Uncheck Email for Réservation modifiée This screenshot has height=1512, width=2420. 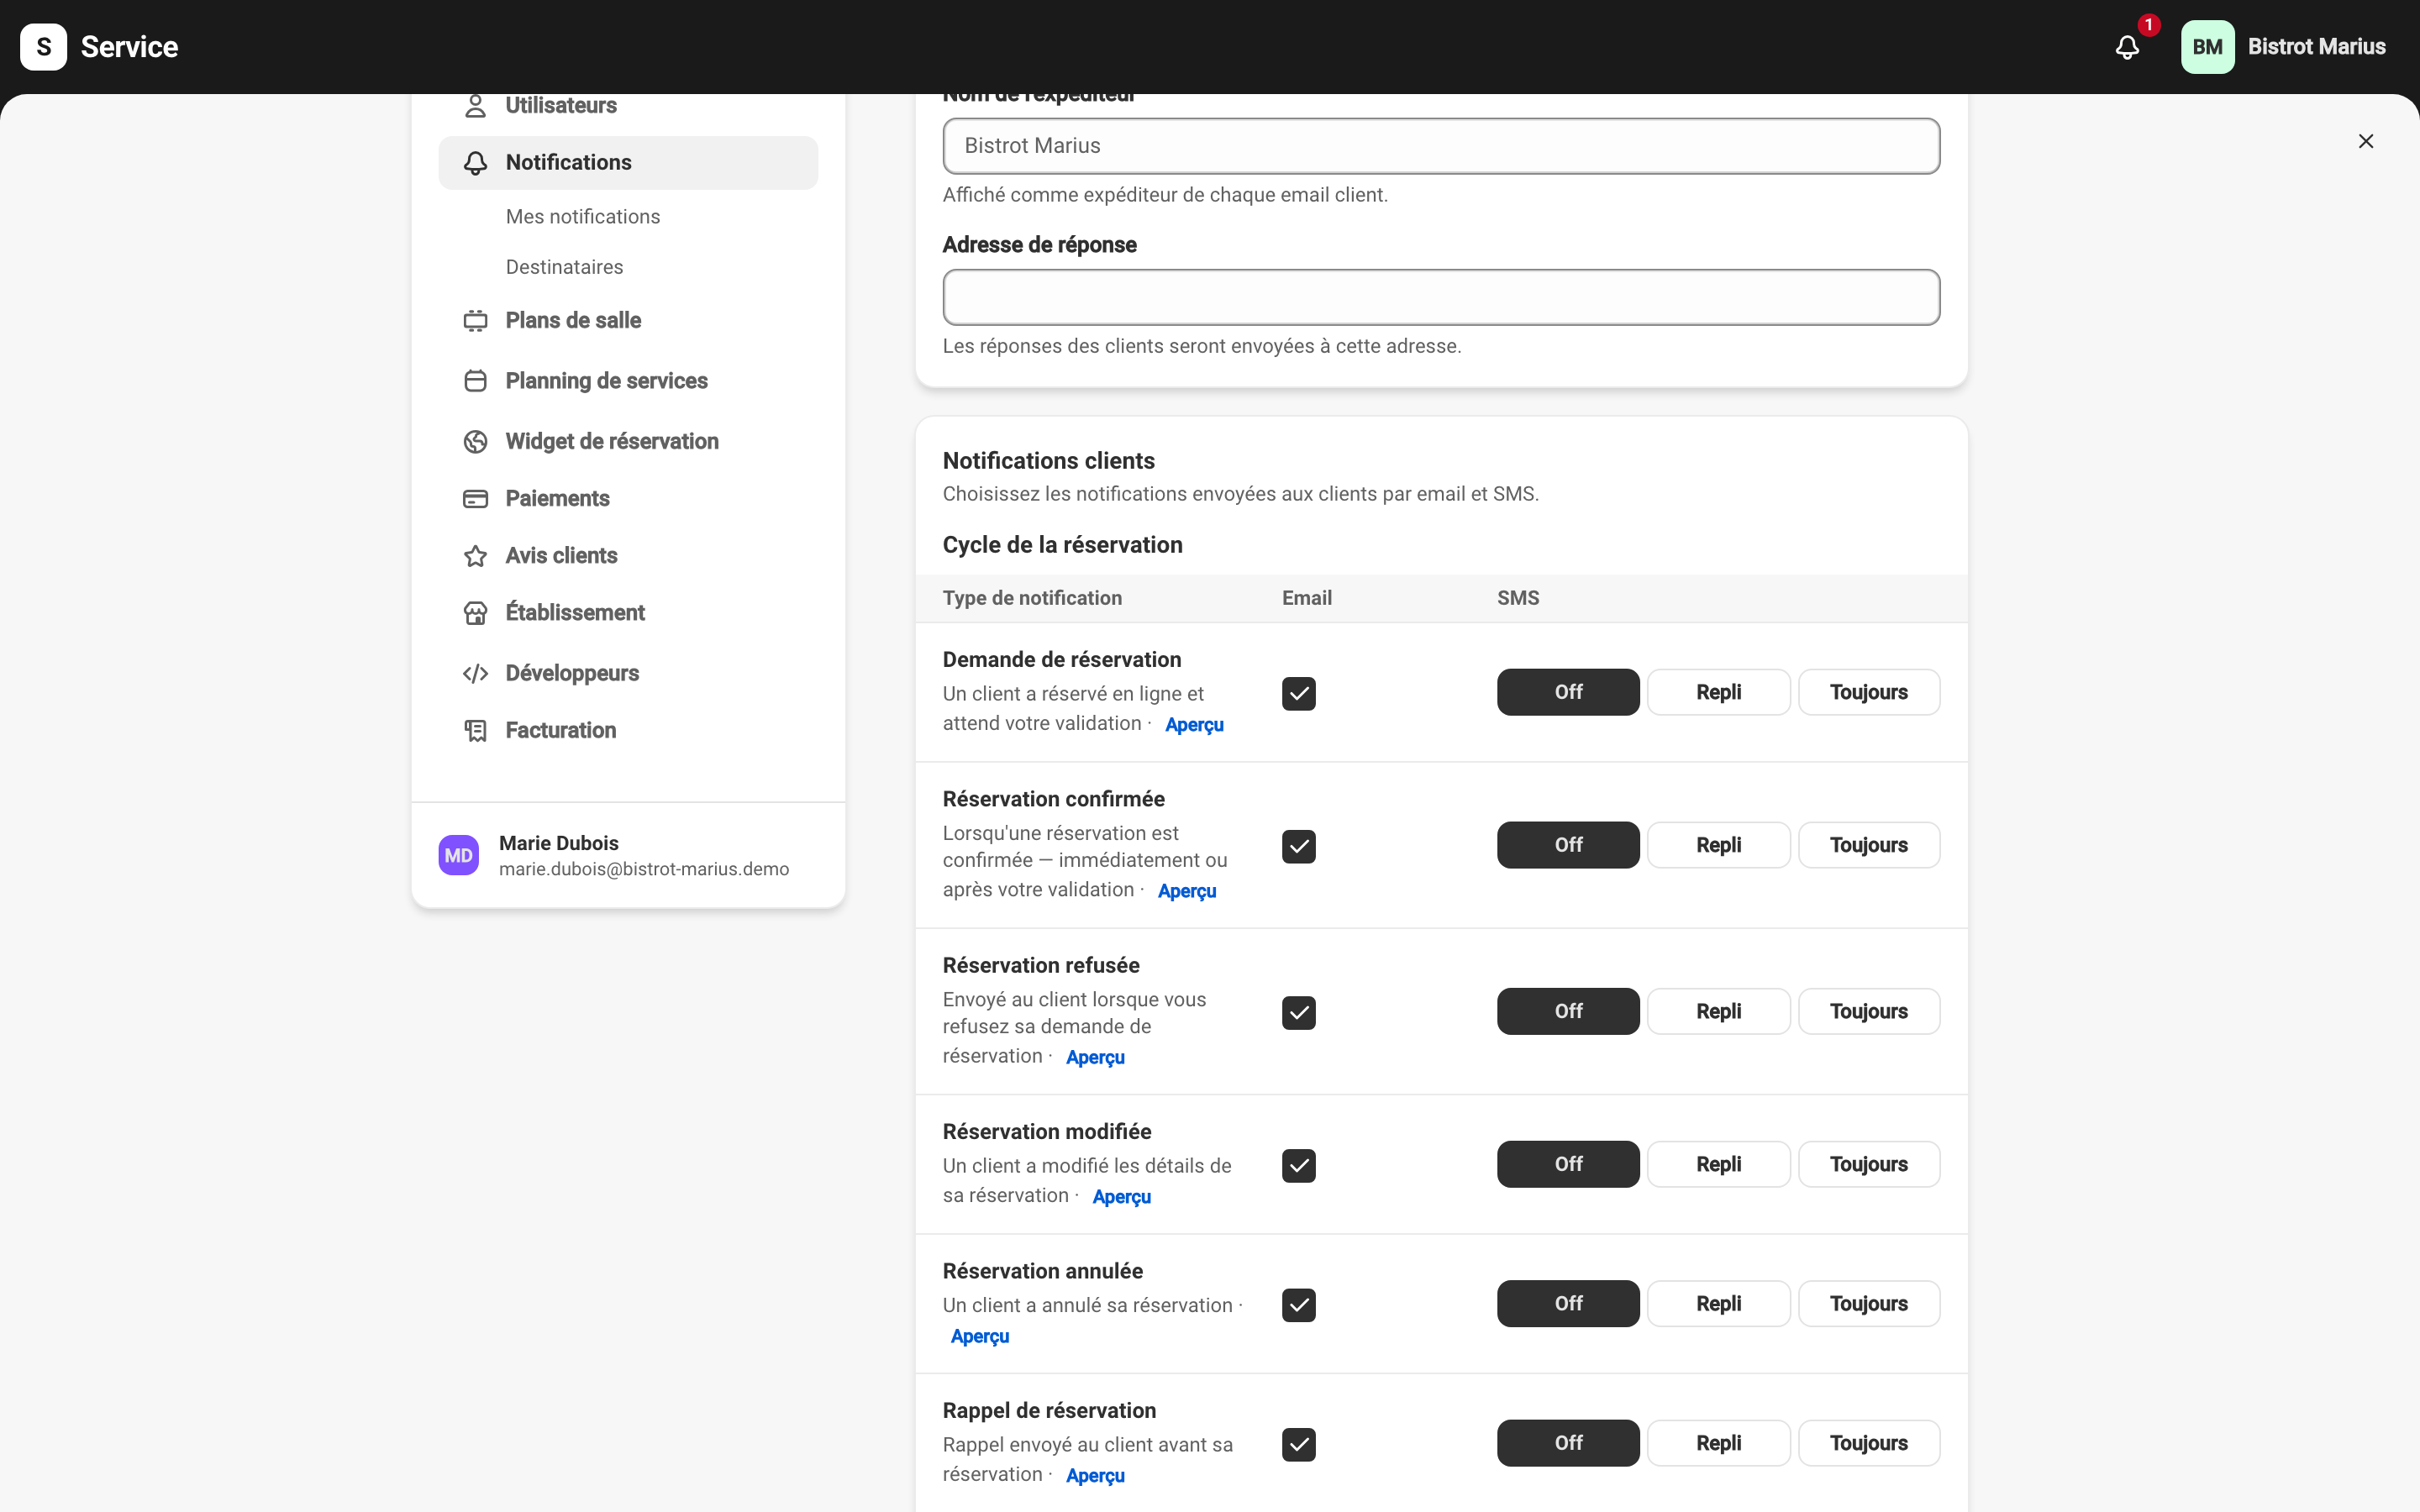[1298, 1165]
